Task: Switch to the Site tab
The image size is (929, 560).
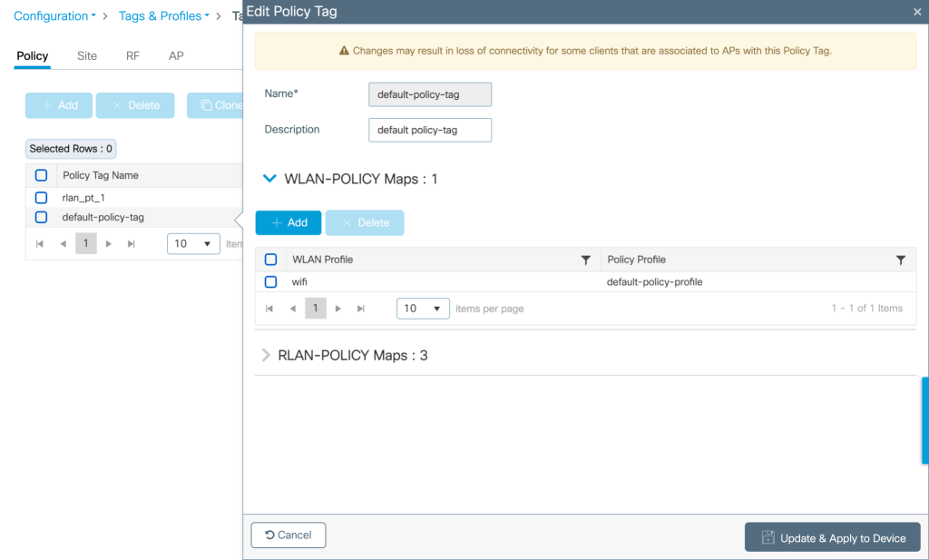Action: tap(87, 56)
